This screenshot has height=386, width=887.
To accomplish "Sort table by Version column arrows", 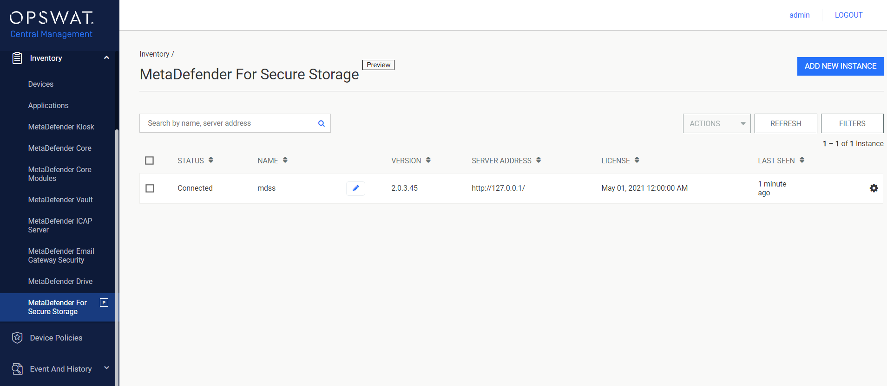I will [428, 160].
